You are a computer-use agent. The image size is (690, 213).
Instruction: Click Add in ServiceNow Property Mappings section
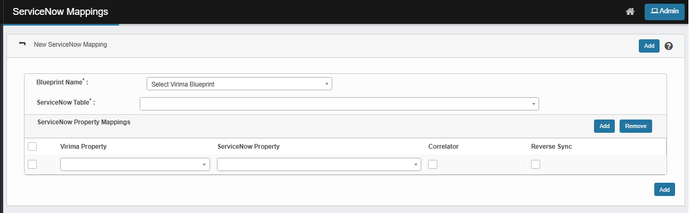click(604, 126)
